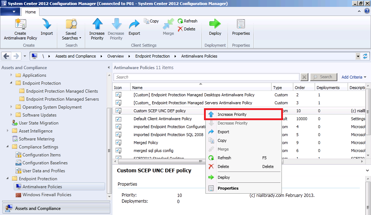Click Refresh in the ribbon
The width and height of the screenshot is (371, 215).
coord(187,21)
